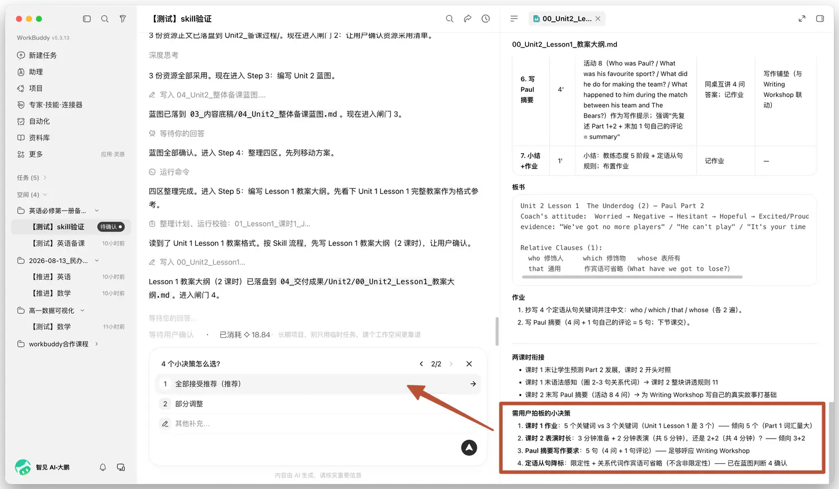Click the WorkBuddy v5.3.13 label

tap(43, 37)
